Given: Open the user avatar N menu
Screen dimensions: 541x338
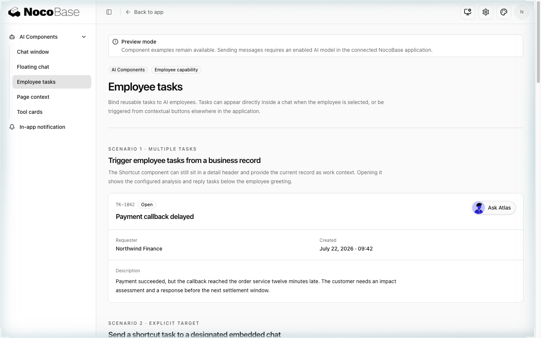Looking at the screenshot, I should coord(522,12).
